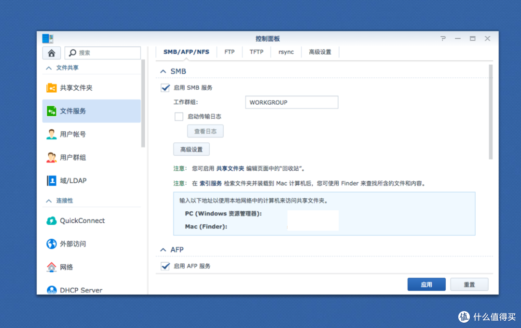Open the 索引服务 link in the note
This screenshot has height=328, width=521.
point(211,183)
